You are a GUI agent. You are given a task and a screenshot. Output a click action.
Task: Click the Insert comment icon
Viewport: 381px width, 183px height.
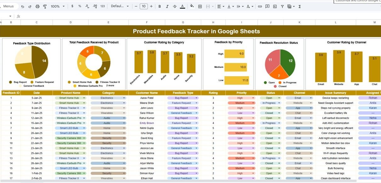pyautogui.click(x=267, y=6)
